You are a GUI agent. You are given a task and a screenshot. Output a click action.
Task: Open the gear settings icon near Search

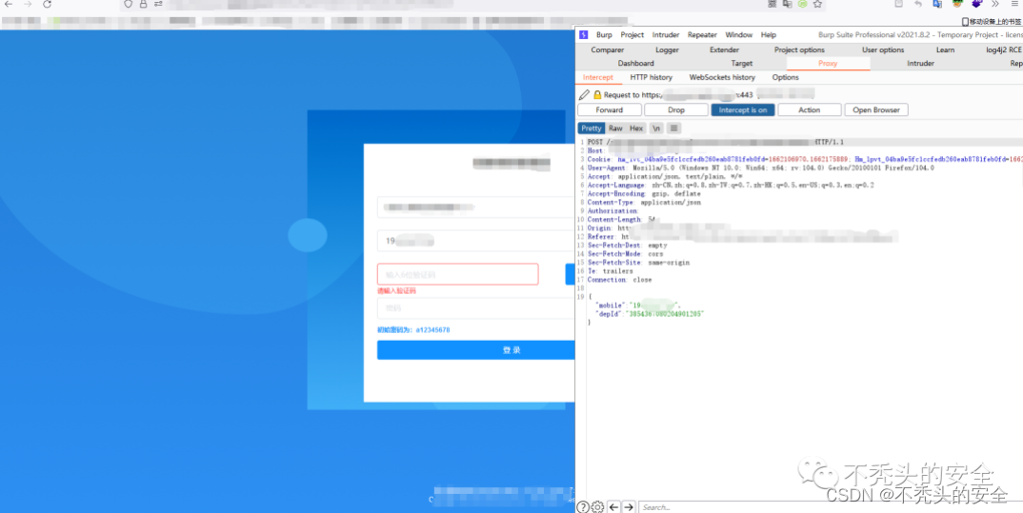coord(597,506)
